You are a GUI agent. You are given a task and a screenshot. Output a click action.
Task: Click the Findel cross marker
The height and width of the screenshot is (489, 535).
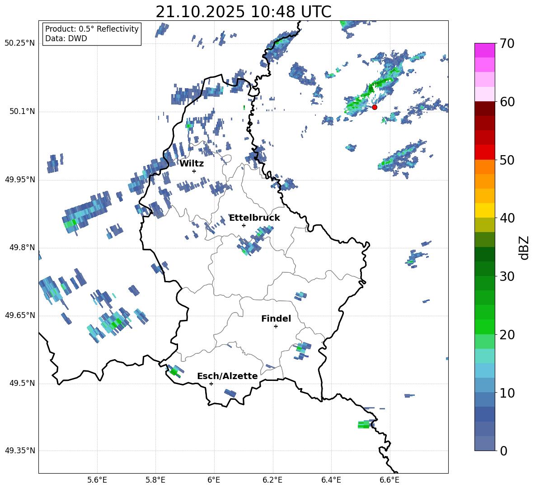(276, 326)
